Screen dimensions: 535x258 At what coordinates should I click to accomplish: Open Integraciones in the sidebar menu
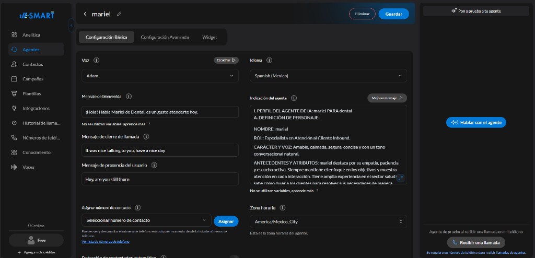point(36,108)
